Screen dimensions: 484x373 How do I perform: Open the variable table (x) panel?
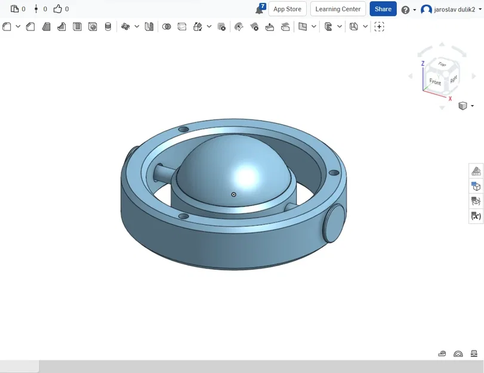point(476,216)
